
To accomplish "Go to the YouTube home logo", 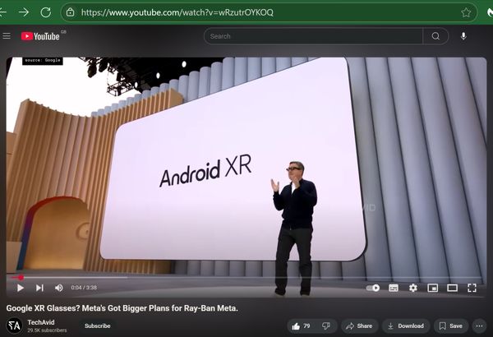I will pyautogui.click(x=40, y=36).
